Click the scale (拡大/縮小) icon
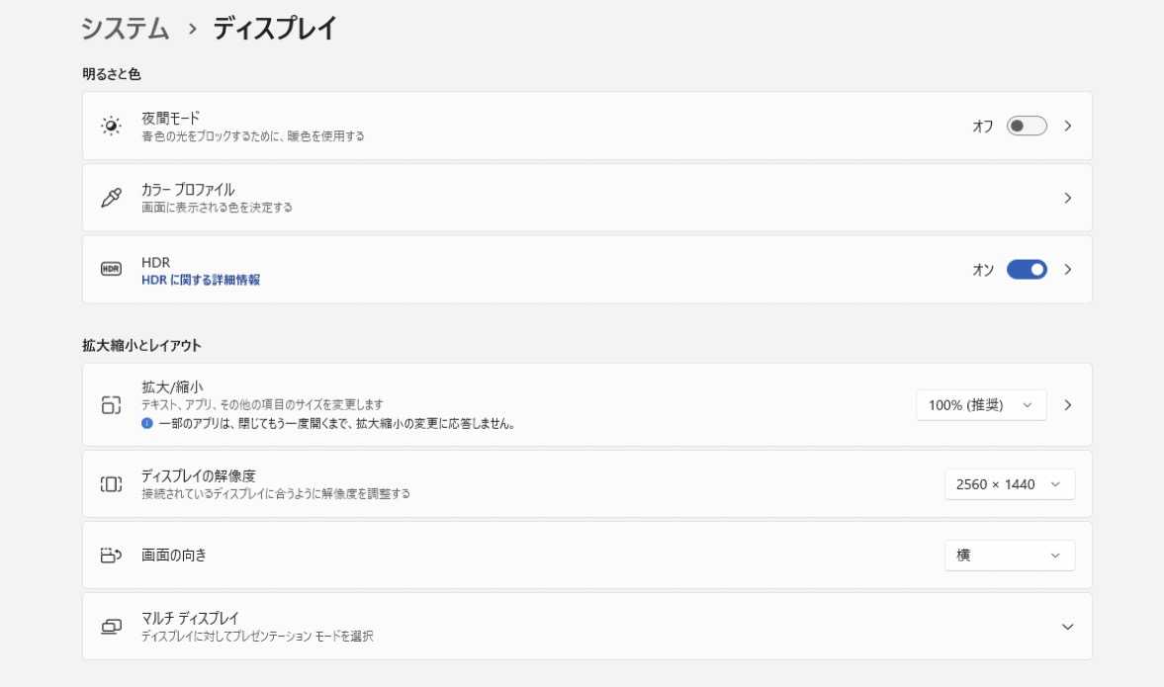The height and width of the screenshot is (687, 1164). tap(112, 405)
